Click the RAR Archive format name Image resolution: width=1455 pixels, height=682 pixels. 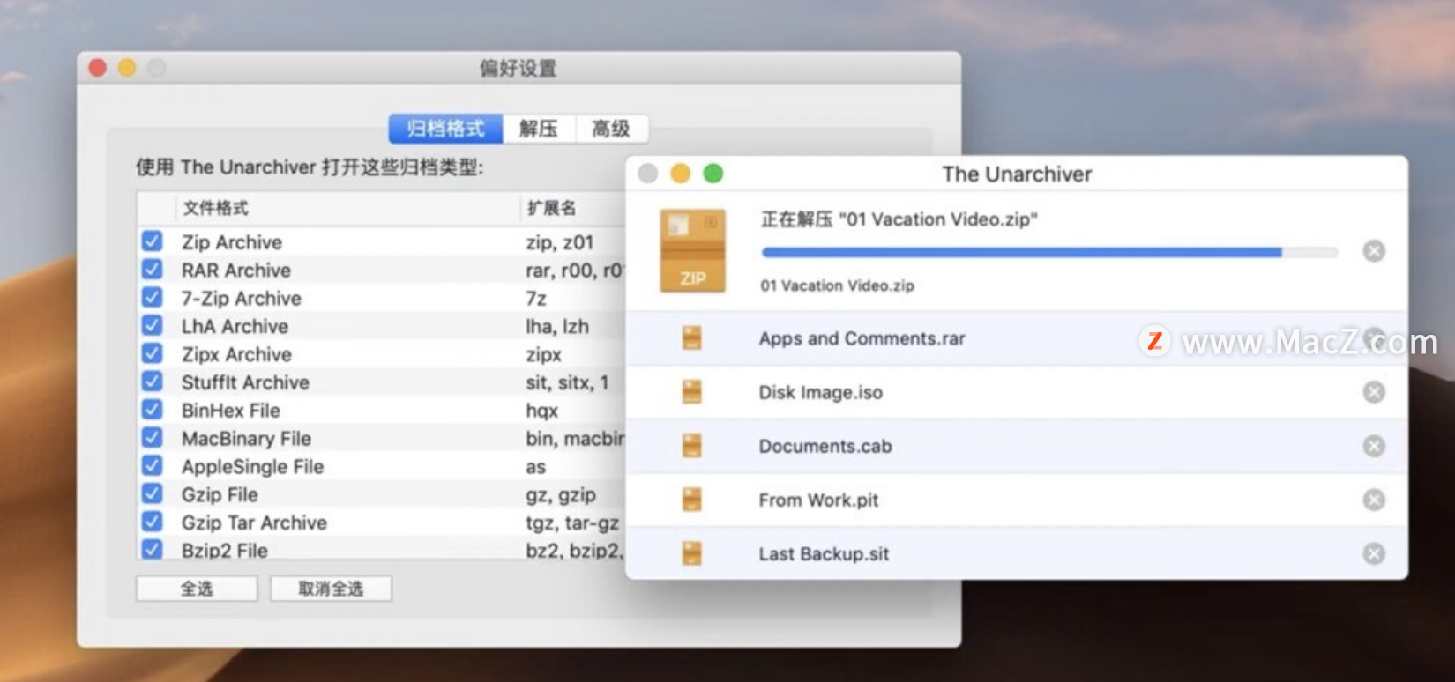(x=236, y=271)
